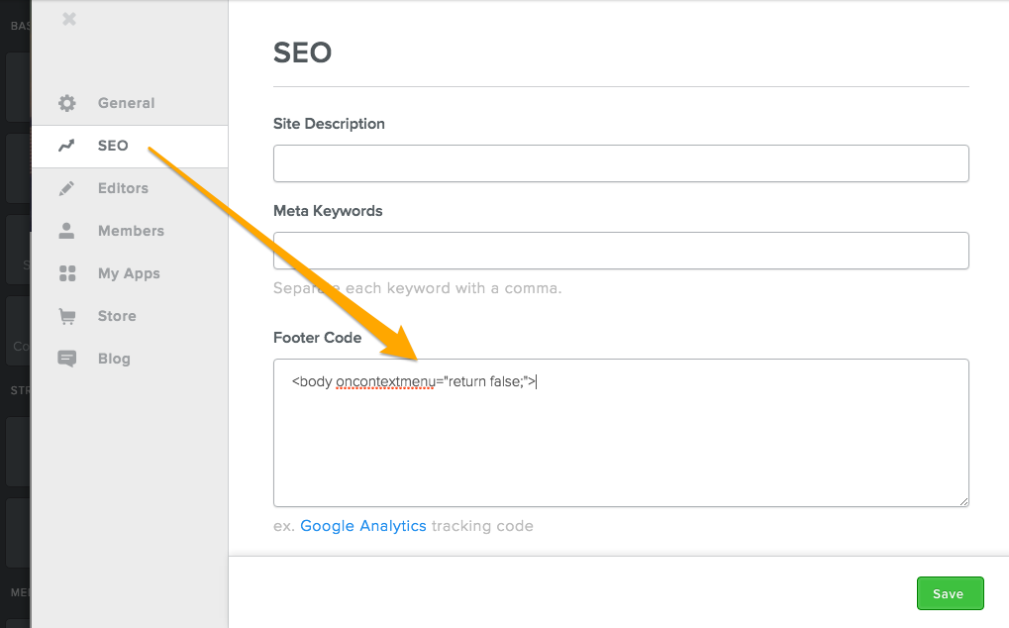Click inside the Footer Code text area

(620, 441)
